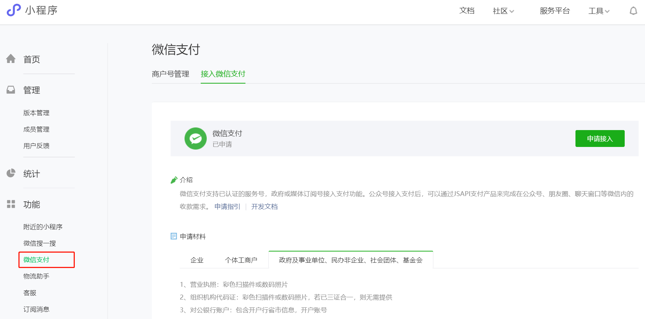Open 版本管理 in the sidebar
This screenshot has width=645, height=319.
[x=36, y=113]
